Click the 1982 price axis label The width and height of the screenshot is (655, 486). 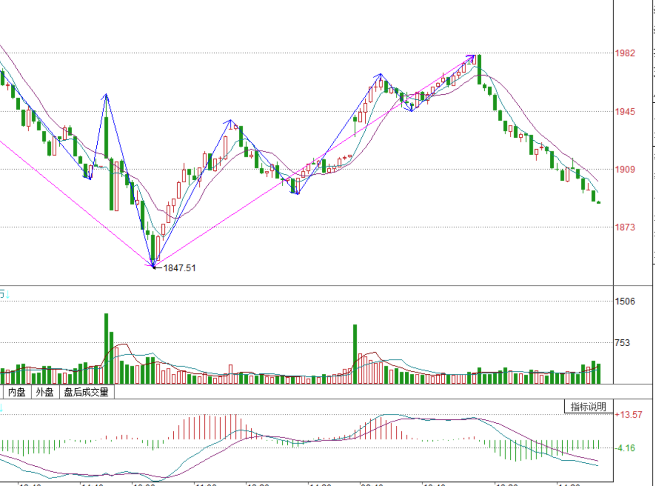[624, 53]
